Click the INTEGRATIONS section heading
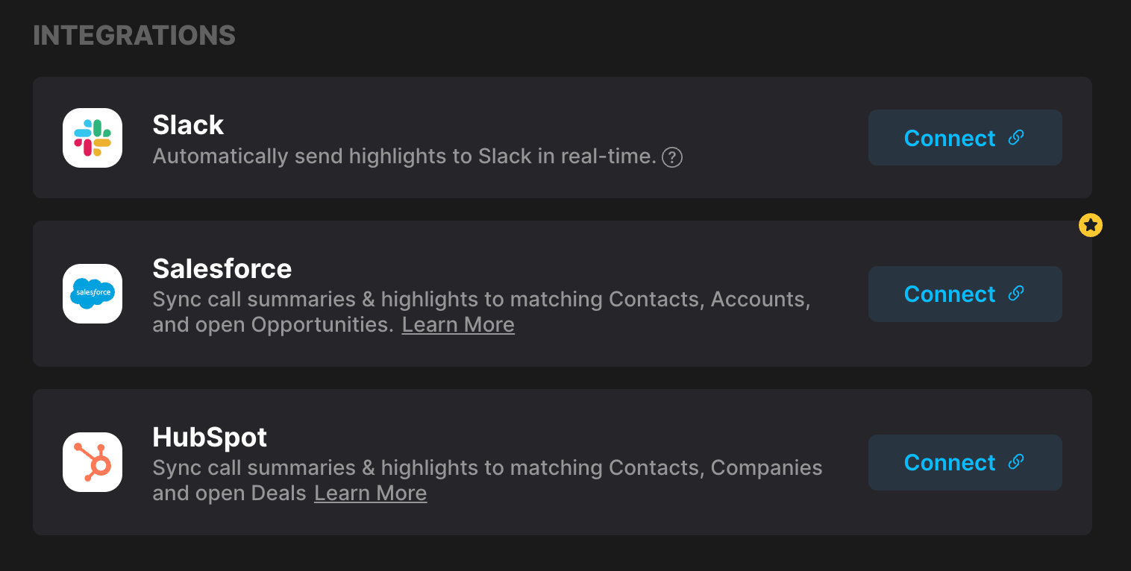1131x571 pixels. tap(134, 35)
